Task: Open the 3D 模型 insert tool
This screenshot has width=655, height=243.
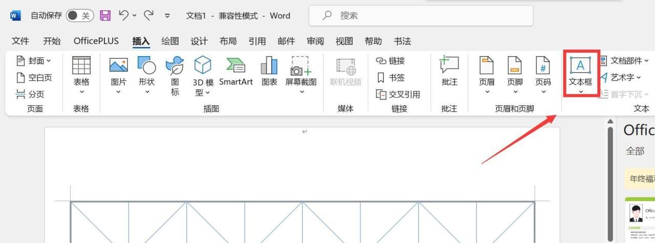Action: pos(203,76)
